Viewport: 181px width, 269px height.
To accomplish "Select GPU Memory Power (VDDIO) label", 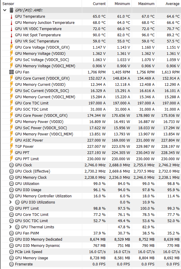I will point(39,122).
